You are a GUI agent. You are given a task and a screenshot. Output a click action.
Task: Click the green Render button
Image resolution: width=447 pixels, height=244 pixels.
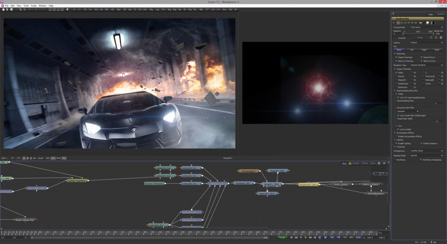click(282, 237)
